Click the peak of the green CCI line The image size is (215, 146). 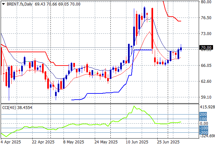133,106
